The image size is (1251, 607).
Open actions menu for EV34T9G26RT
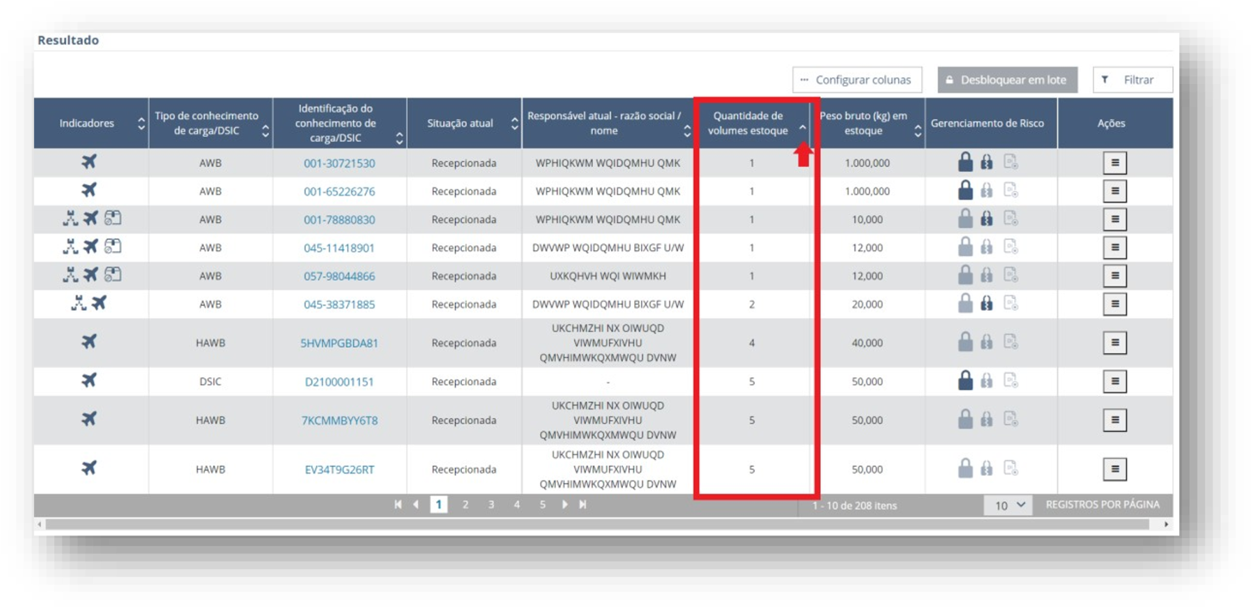1115,469
